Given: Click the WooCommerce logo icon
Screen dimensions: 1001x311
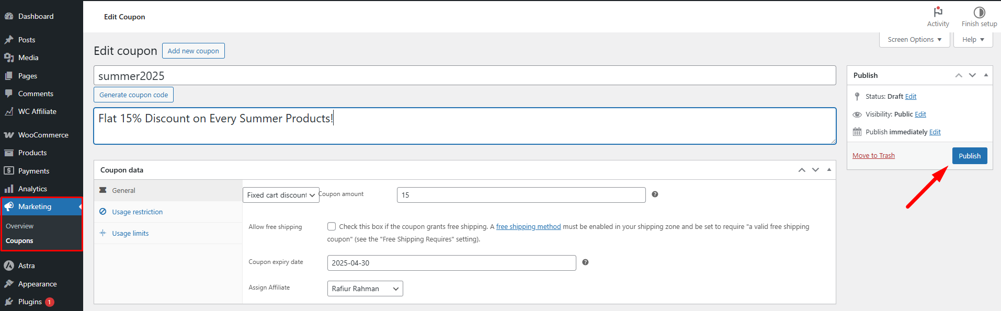Looking at the screenshot, I should pyautogui.click(x=9, y=135).
